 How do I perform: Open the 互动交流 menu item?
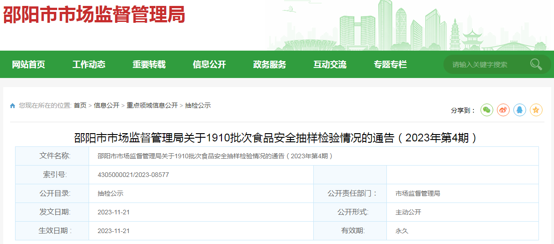pos(330,65)
